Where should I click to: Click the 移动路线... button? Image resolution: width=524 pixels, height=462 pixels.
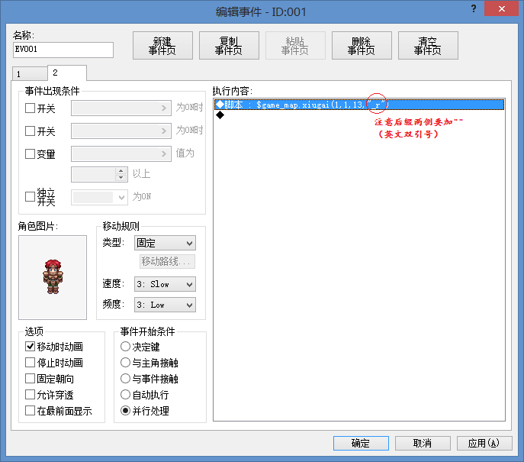pos(167,261)
